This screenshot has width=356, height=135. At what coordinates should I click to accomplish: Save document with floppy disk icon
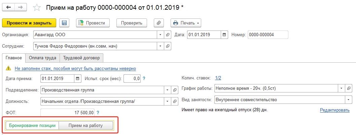tap(64, 23)
